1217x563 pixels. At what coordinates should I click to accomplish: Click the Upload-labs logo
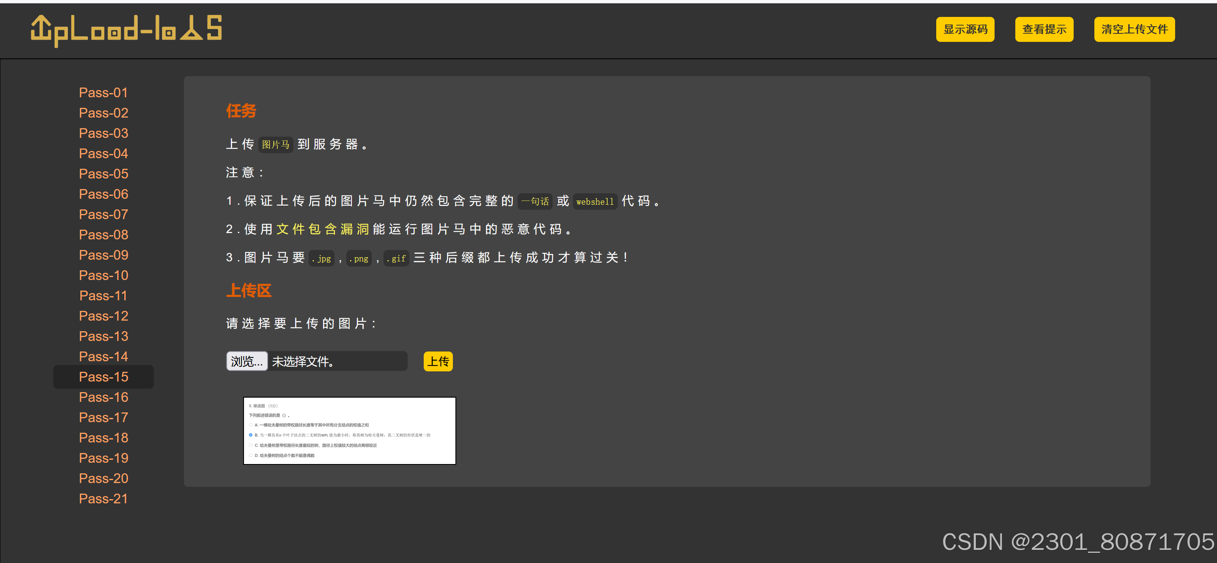point(126,30)
